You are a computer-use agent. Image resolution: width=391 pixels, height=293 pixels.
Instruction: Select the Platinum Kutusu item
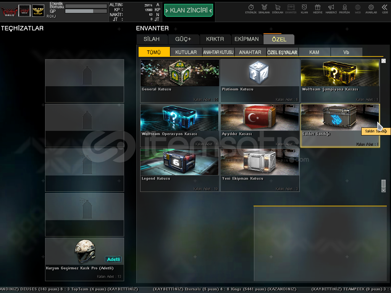260,81
